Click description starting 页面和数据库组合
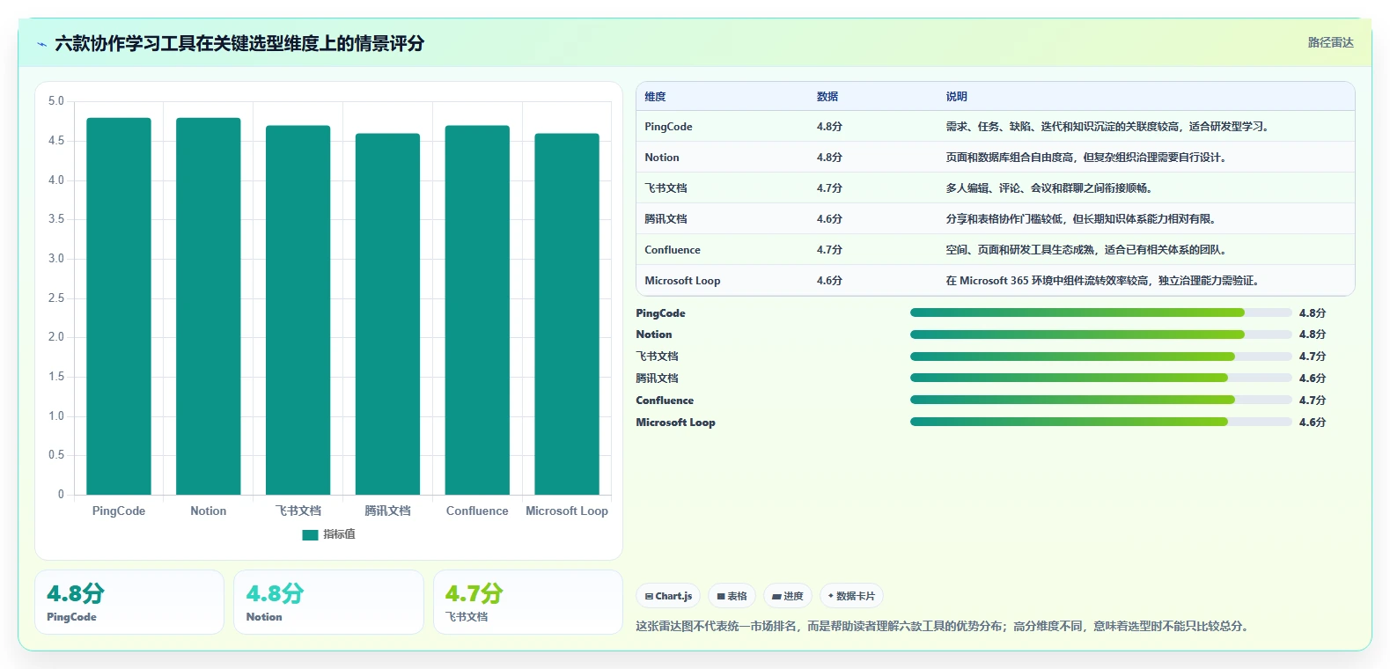This screenshot has width=1390, height=669. coord(1086,158)
